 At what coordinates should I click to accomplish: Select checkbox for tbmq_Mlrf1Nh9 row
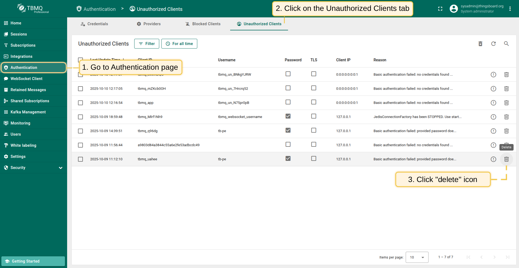pyautogui.click(x=80, y=117)
